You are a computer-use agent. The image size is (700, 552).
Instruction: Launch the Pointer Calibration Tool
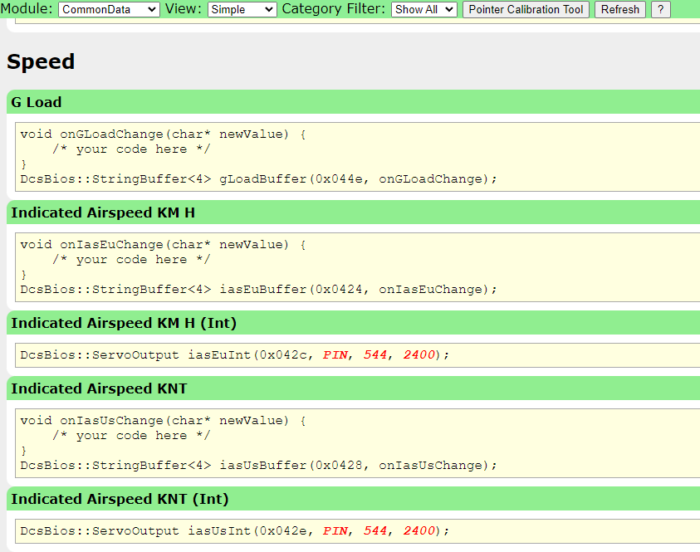(526, 9)
